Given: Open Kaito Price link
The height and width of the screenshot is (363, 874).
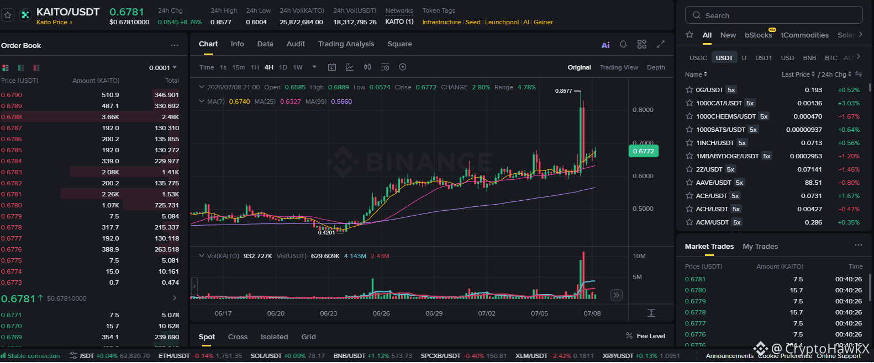Looking at the screenshot, I should pyautogui.click(x=54, y=23).
